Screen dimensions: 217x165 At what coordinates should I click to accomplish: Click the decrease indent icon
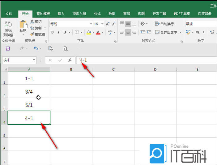[x=143, y=32]
